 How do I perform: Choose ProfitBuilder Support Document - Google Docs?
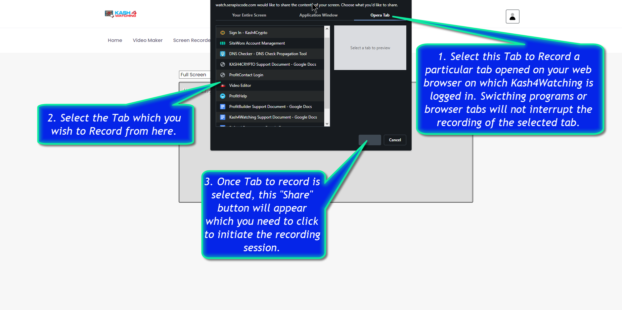click(x=270, y=107)
